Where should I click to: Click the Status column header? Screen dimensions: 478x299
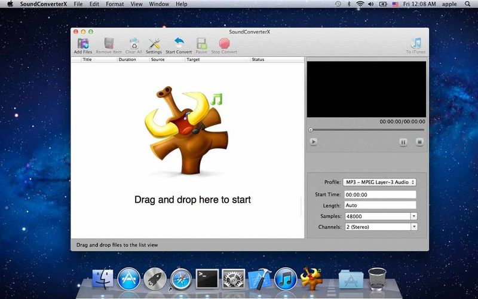click(258, 59)
